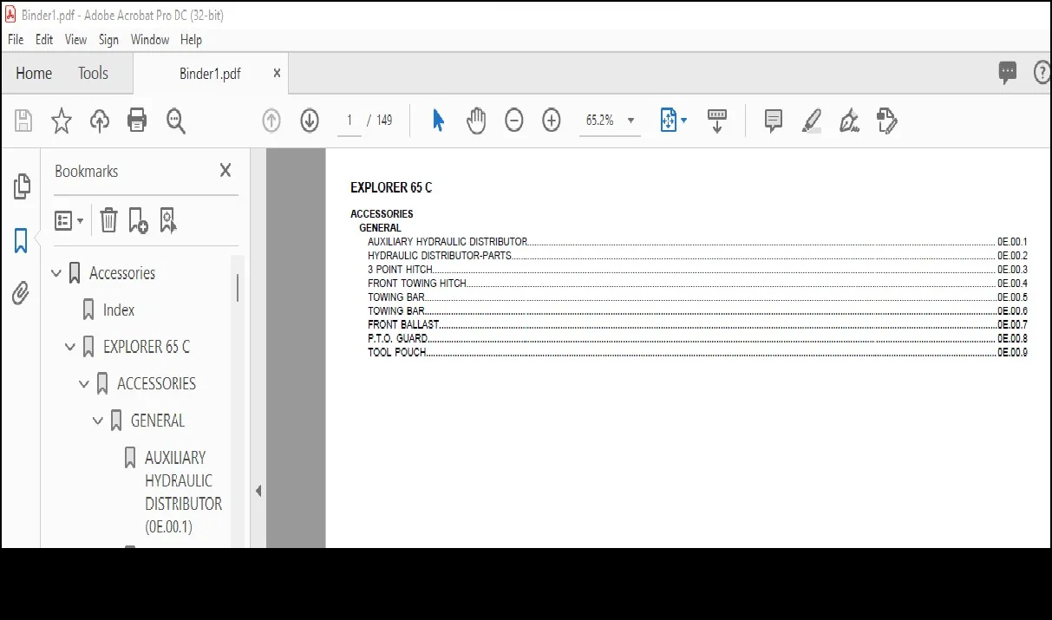Open the View menu
The image size is (1052, 620).
click(x=76, y=40)
